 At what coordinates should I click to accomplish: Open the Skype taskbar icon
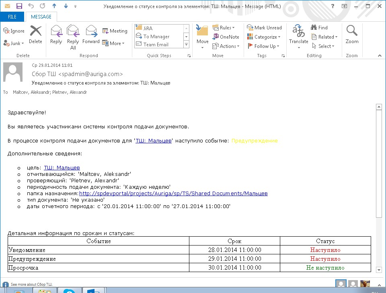coord(70,290)
